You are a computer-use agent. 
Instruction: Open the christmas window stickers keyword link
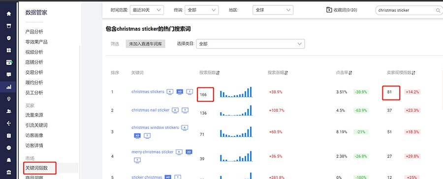tap(155, 128)
